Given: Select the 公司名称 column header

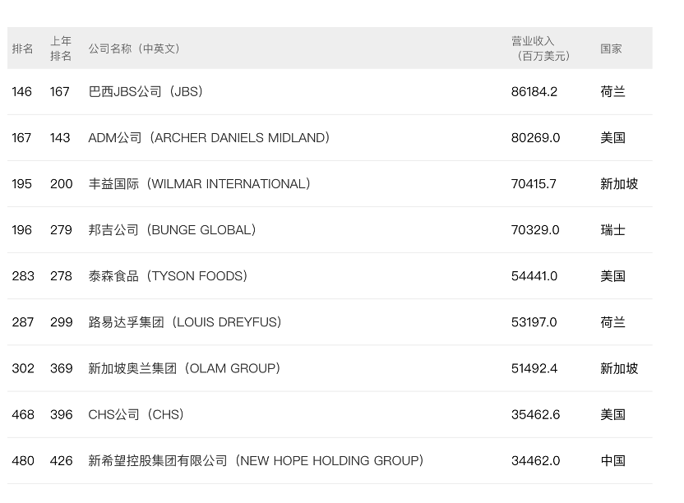Looking at the screenshot, I should click(x=134, y=48).
